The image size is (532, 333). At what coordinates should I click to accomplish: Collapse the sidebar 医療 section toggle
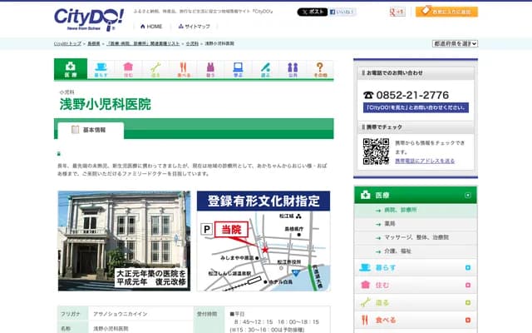click(x=468, y=196)
